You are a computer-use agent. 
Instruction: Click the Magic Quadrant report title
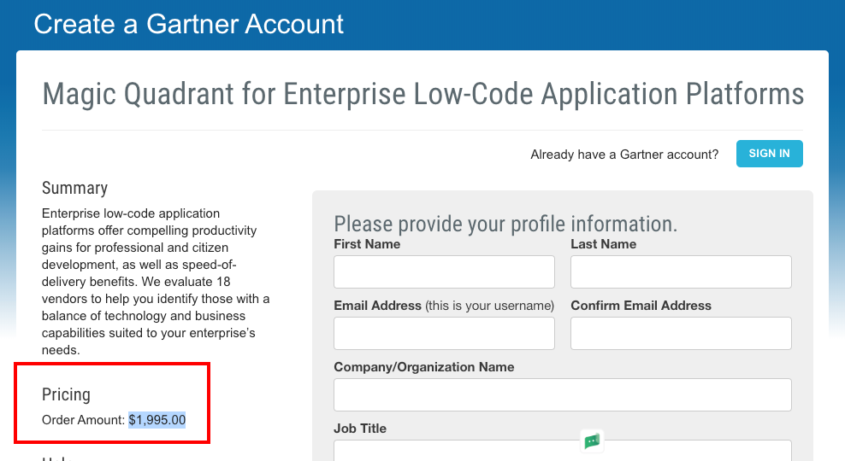[x=423, y=94]
